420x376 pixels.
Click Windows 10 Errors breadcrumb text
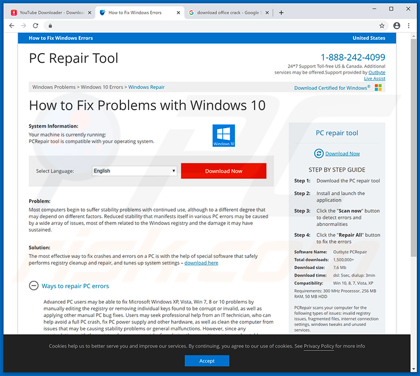tap(102, 87)
